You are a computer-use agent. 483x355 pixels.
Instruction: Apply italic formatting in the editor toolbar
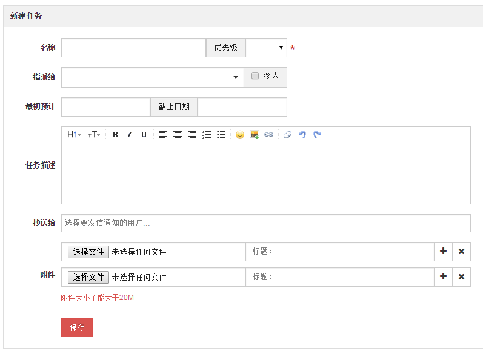[x=129, y=135]
